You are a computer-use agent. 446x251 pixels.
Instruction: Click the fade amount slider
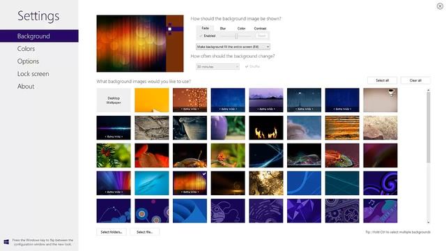tap(236, 36)
